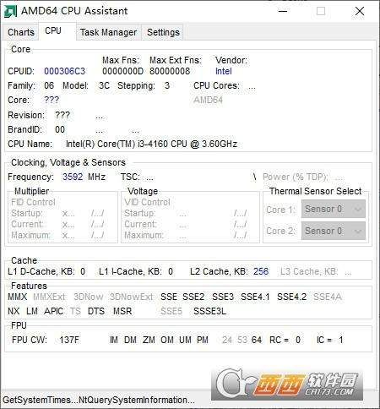This screenshot has height=409, width=380.
Task: Open the Settings tab
Action: pyautogui.click(x=163, y=32)
